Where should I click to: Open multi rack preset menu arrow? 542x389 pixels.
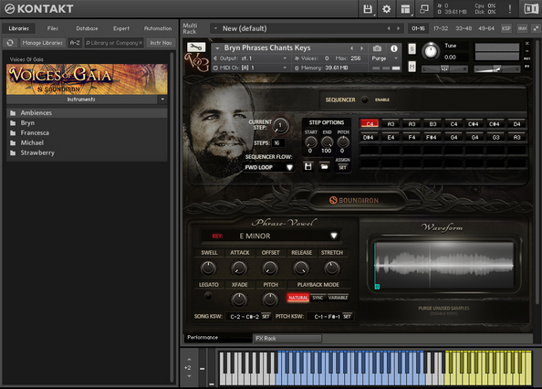(215, 28)
